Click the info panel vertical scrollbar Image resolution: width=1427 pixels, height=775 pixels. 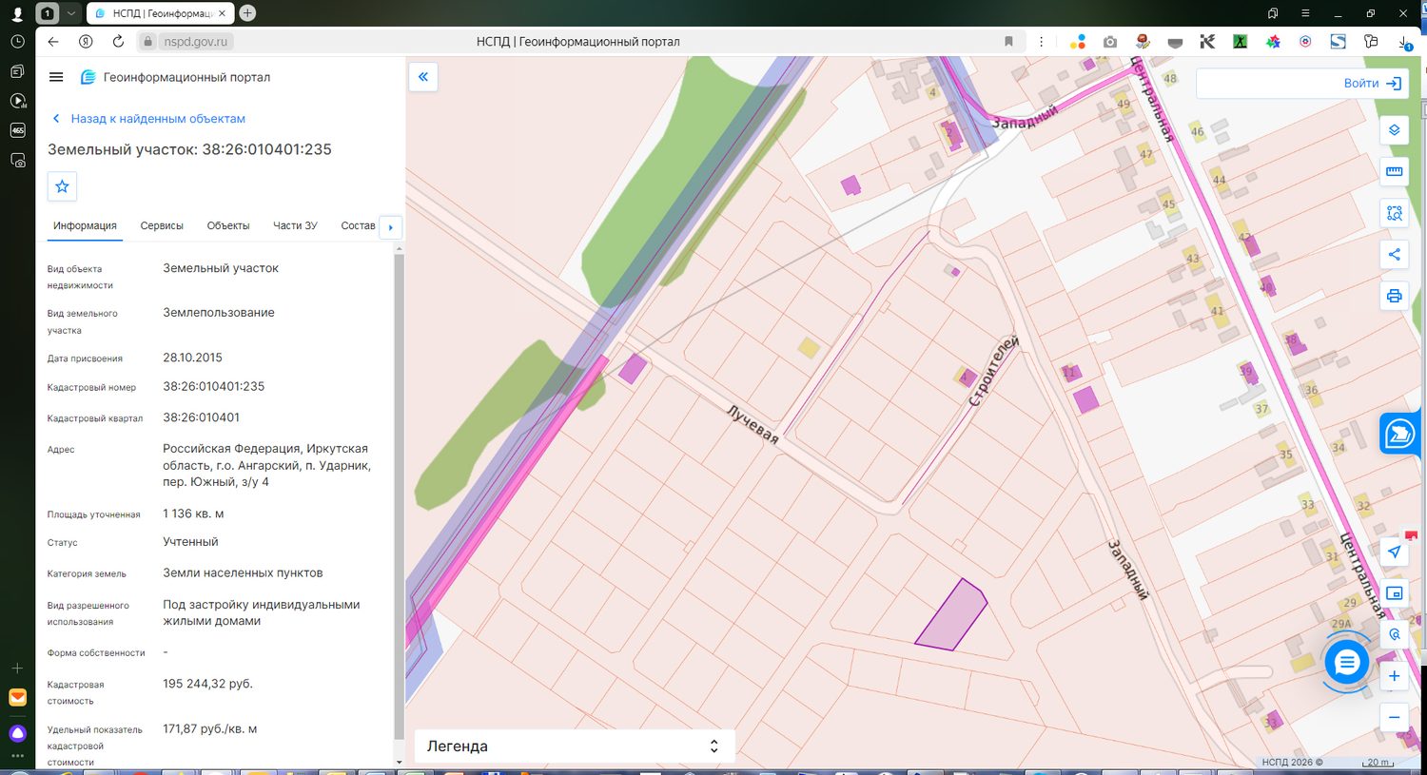pos(399,494)
